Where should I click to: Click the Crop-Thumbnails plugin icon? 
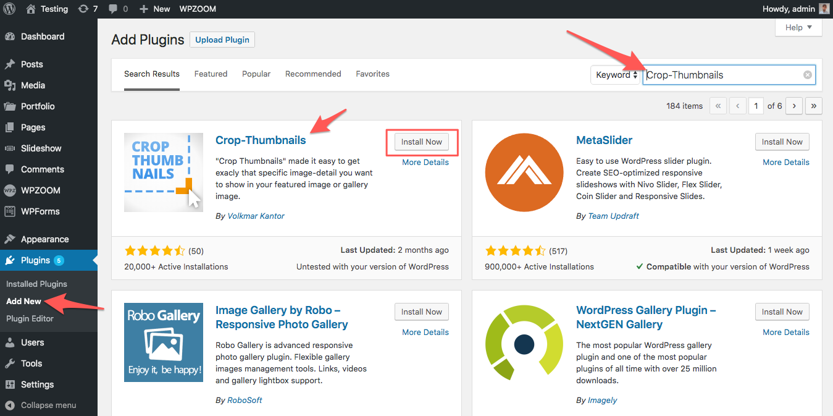coord(163,172)
